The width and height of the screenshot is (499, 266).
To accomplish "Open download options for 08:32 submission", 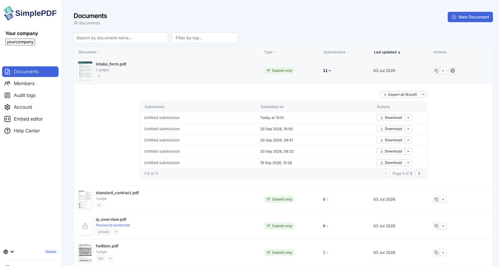I will click(409, 151).
